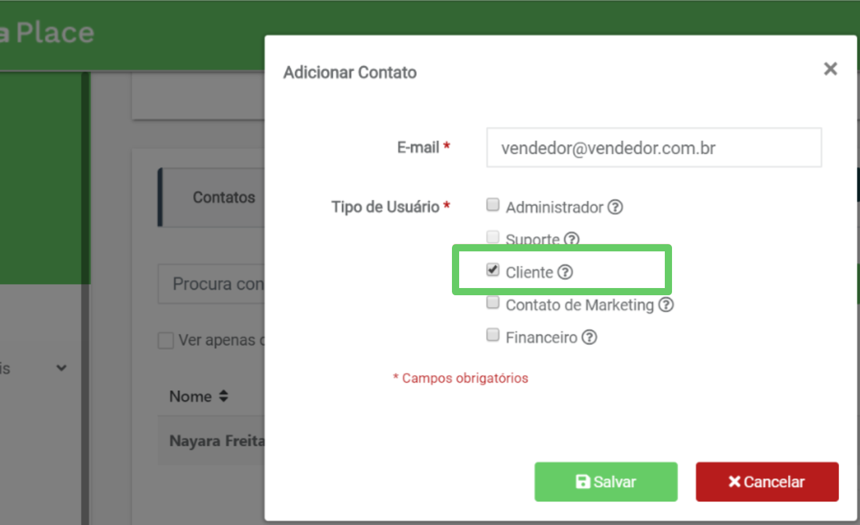Tick the Financeiro checkbox

point(493,336)
